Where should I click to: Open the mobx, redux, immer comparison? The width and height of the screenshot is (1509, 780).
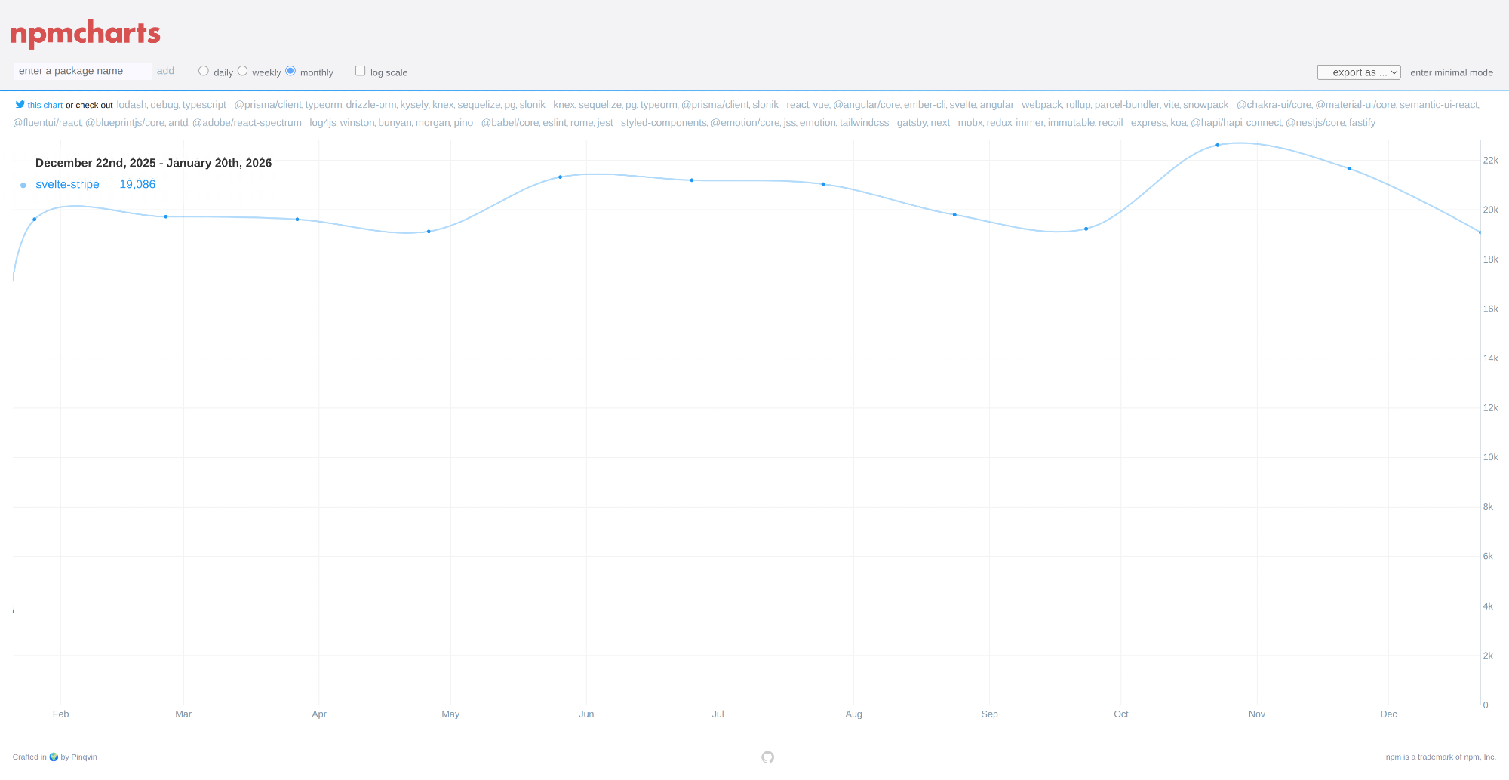coord(1040,123)
